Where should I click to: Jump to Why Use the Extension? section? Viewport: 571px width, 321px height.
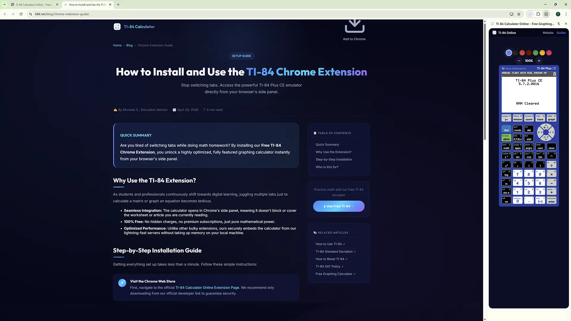coord(333,152)
